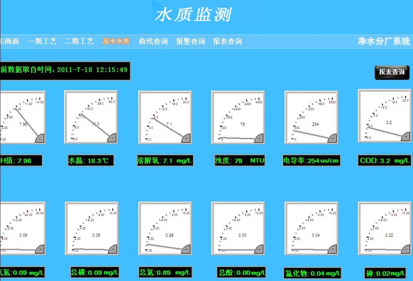Open the 一期工艺 navigation tab
Image resolution: width=413 pixels, height=281 pixels.
click(x=42, y=42)
